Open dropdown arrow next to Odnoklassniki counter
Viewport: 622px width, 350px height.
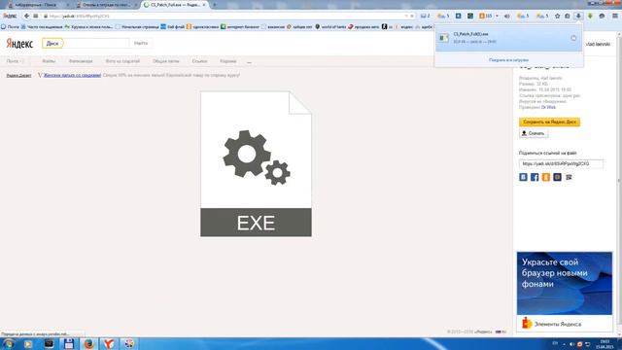[497, 16]
